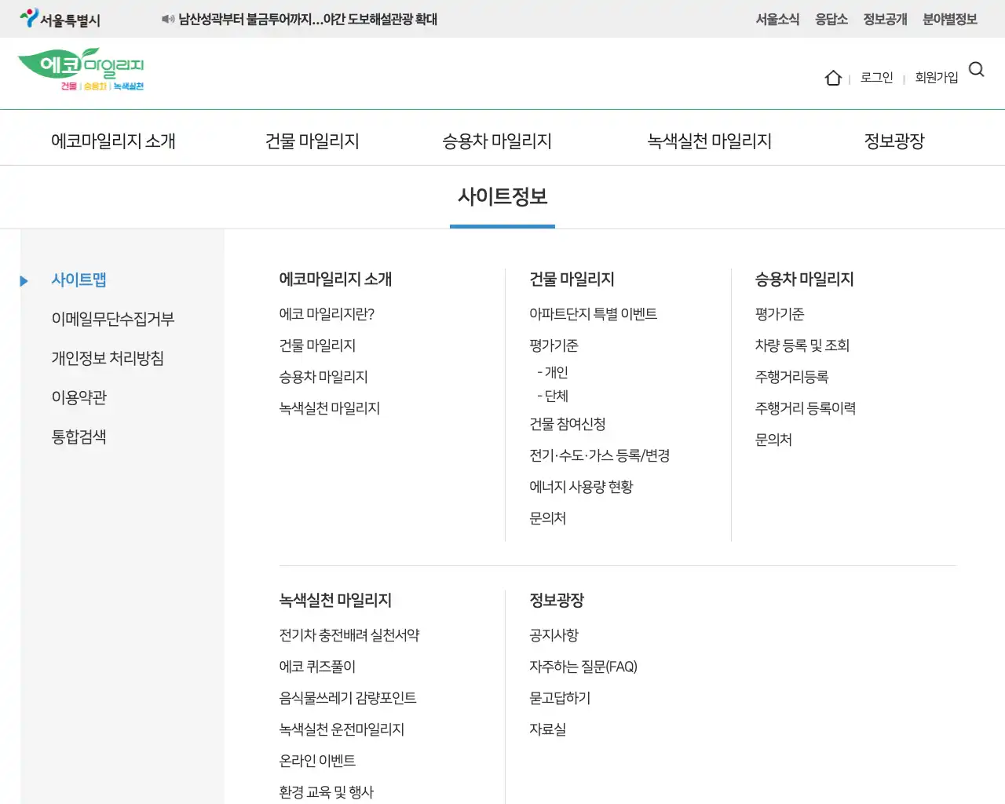The image size is (1005, 804).
Task: Select 이메일무단수집거부 in sidebar
Action: coord(113,319)
